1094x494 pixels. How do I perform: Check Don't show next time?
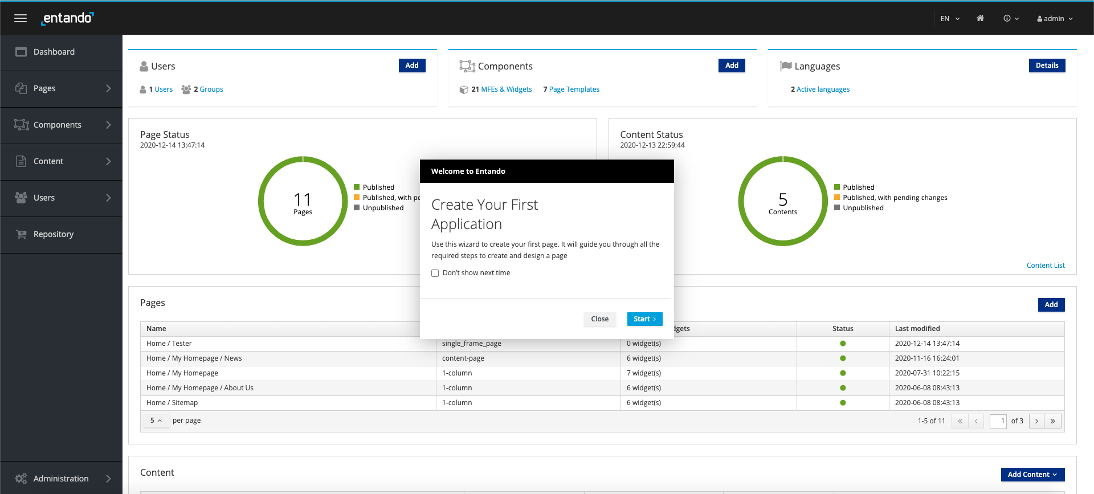[x=435, y=273]
